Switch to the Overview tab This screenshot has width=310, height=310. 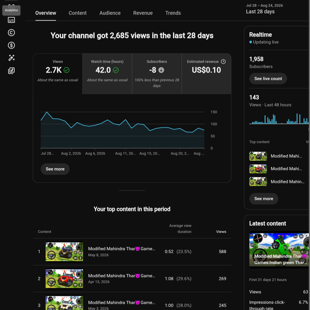[x=46, y=13]
